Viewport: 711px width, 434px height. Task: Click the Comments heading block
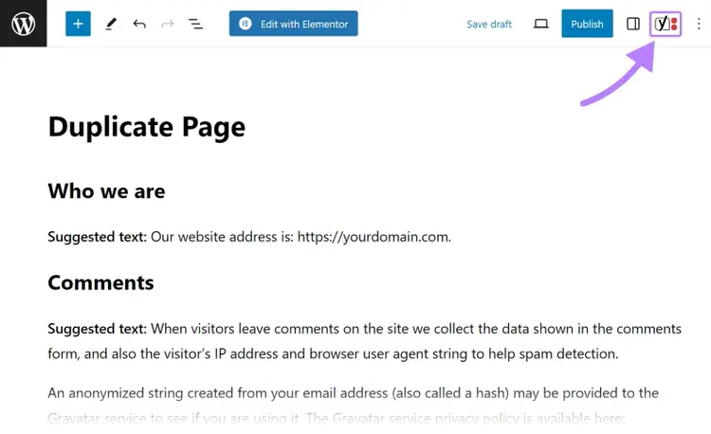pyautogui.click(x=100, y=282)
